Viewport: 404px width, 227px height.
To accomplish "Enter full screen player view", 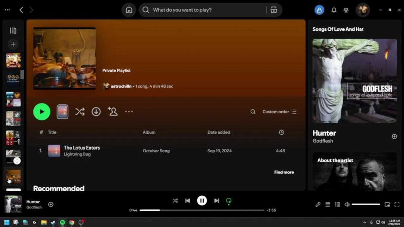I will point(397,205).
